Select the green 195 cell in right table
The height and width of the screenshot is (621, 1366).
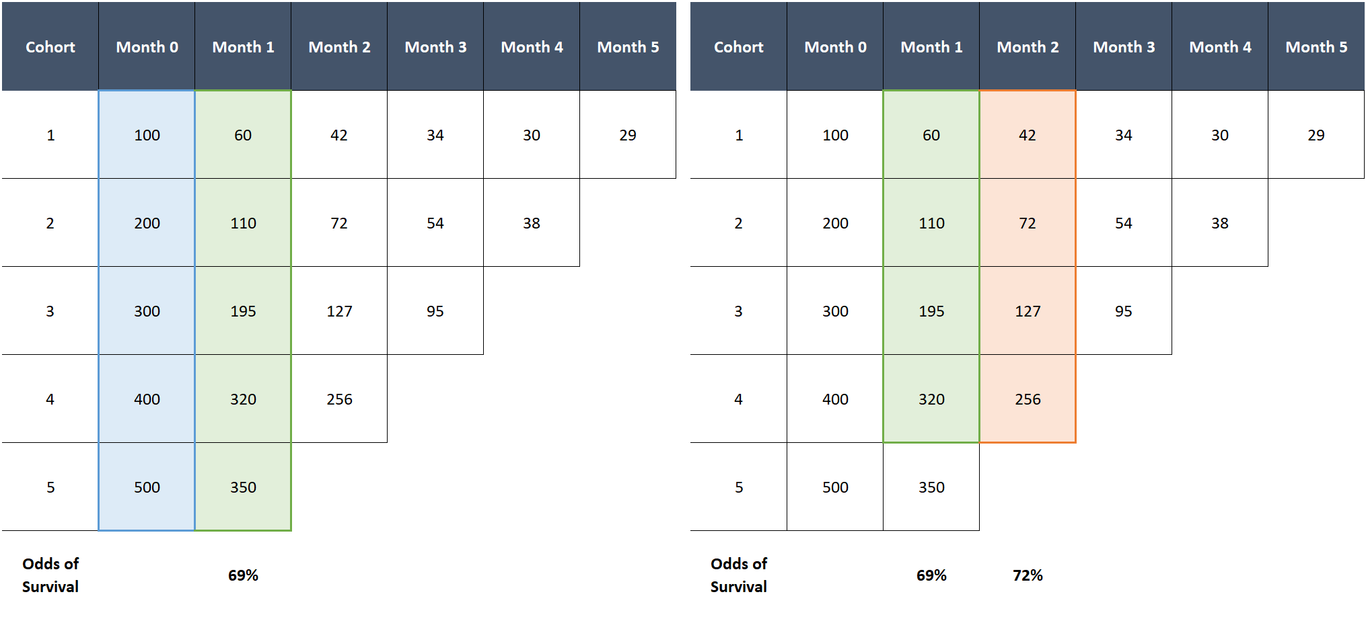coord(931,311)
